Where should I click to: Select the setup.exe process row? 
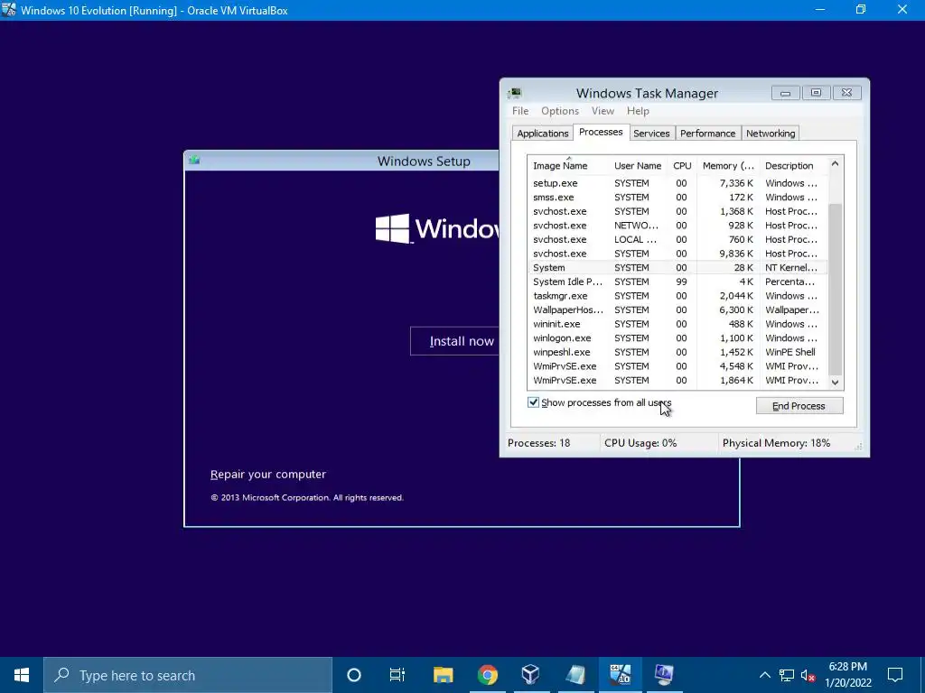point(677,183)
